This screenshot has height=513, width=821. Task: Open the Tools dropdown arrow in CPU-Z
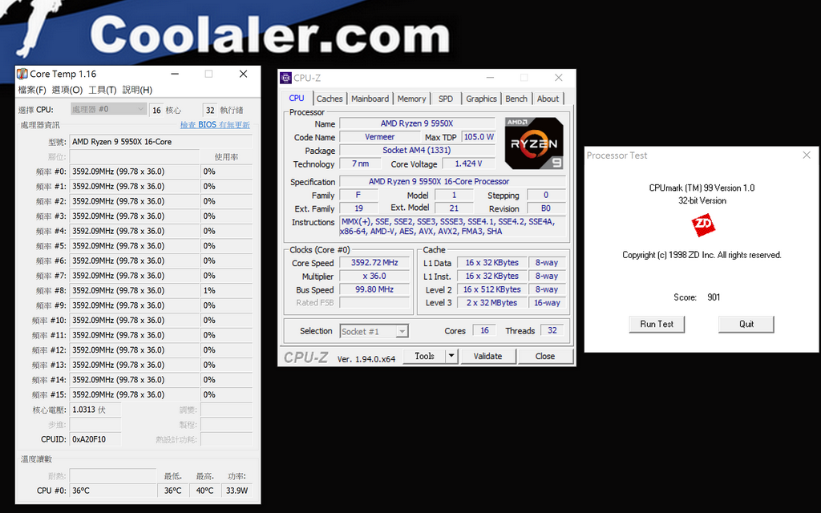pos(451,356)
